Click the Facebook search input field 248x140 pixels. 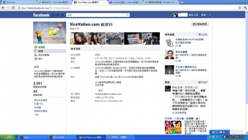click(96, 15)
